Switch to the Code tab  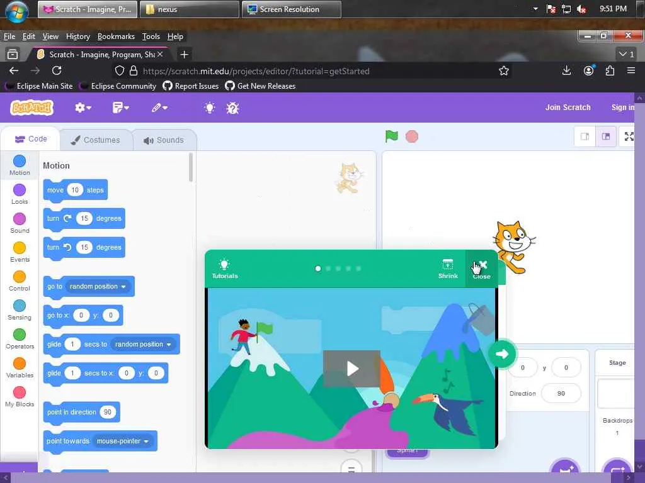click(31, 139)
